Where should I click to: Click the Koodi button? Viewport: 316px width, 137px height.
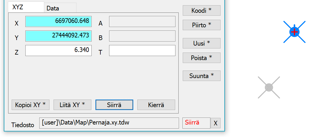(201, 10)
